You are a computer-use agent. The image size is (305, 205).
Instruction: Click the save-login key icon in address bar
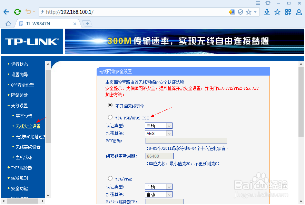[232, 12]
